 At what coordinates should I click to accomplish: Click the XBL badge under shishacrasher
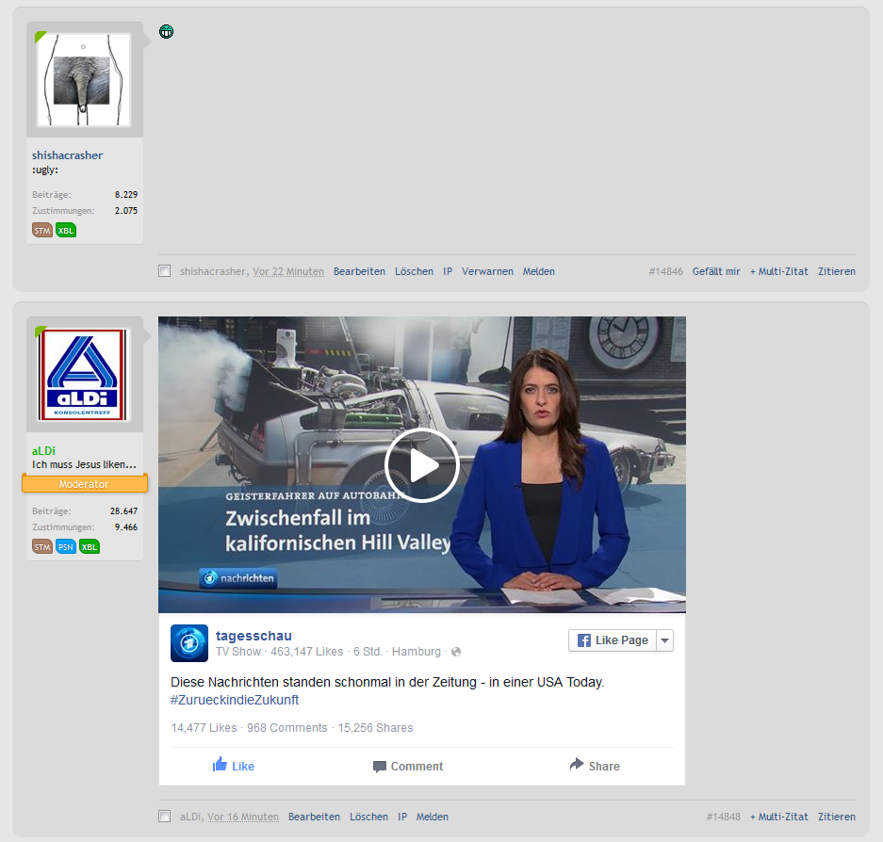point(66,230)
